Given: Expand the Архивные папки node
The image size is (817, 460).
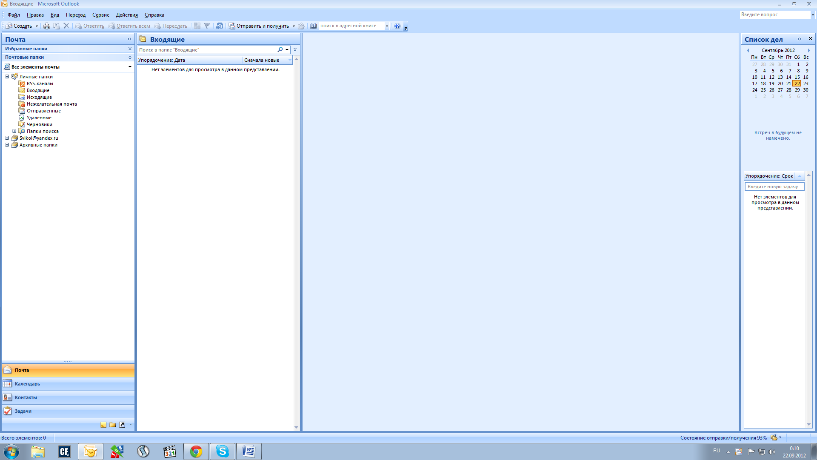Looking at the screenshot, I should 7,145.
